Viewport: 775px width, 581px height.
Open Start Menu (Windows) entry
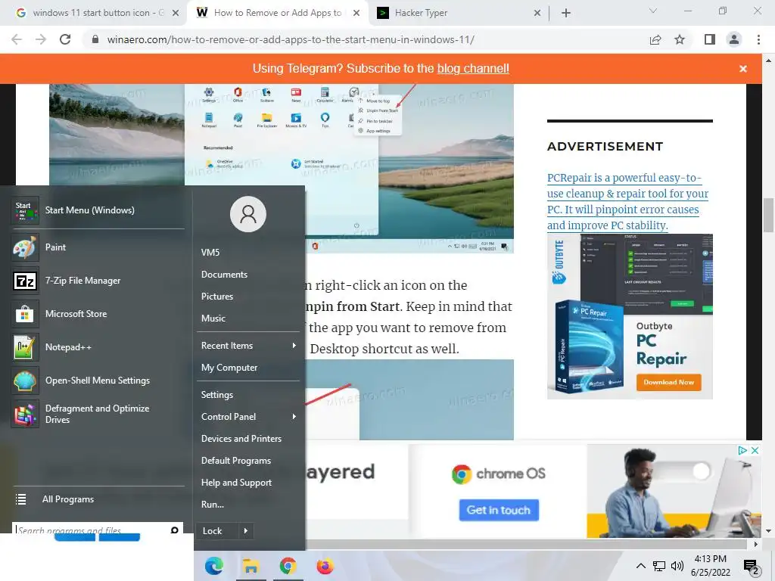pos(98,210)
